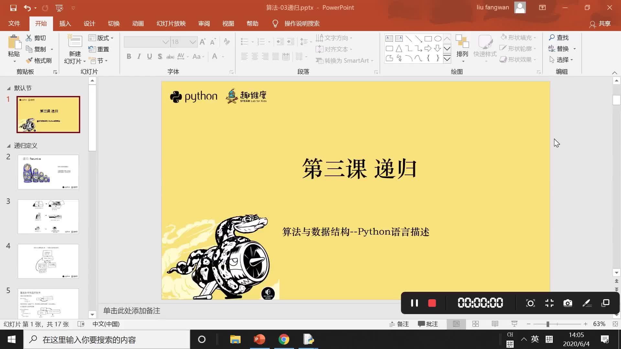Toggle Normal view button in status bar
Viewport: 621px width, 349px height.
click(x=456, y=324)
